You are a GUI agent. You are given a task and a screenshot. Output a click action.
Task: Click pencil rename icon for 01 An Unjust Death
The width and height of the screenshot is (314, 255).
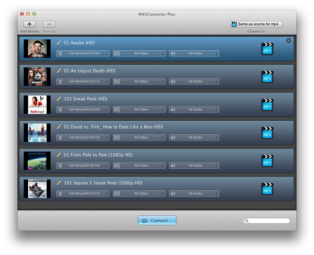[59, 71]
